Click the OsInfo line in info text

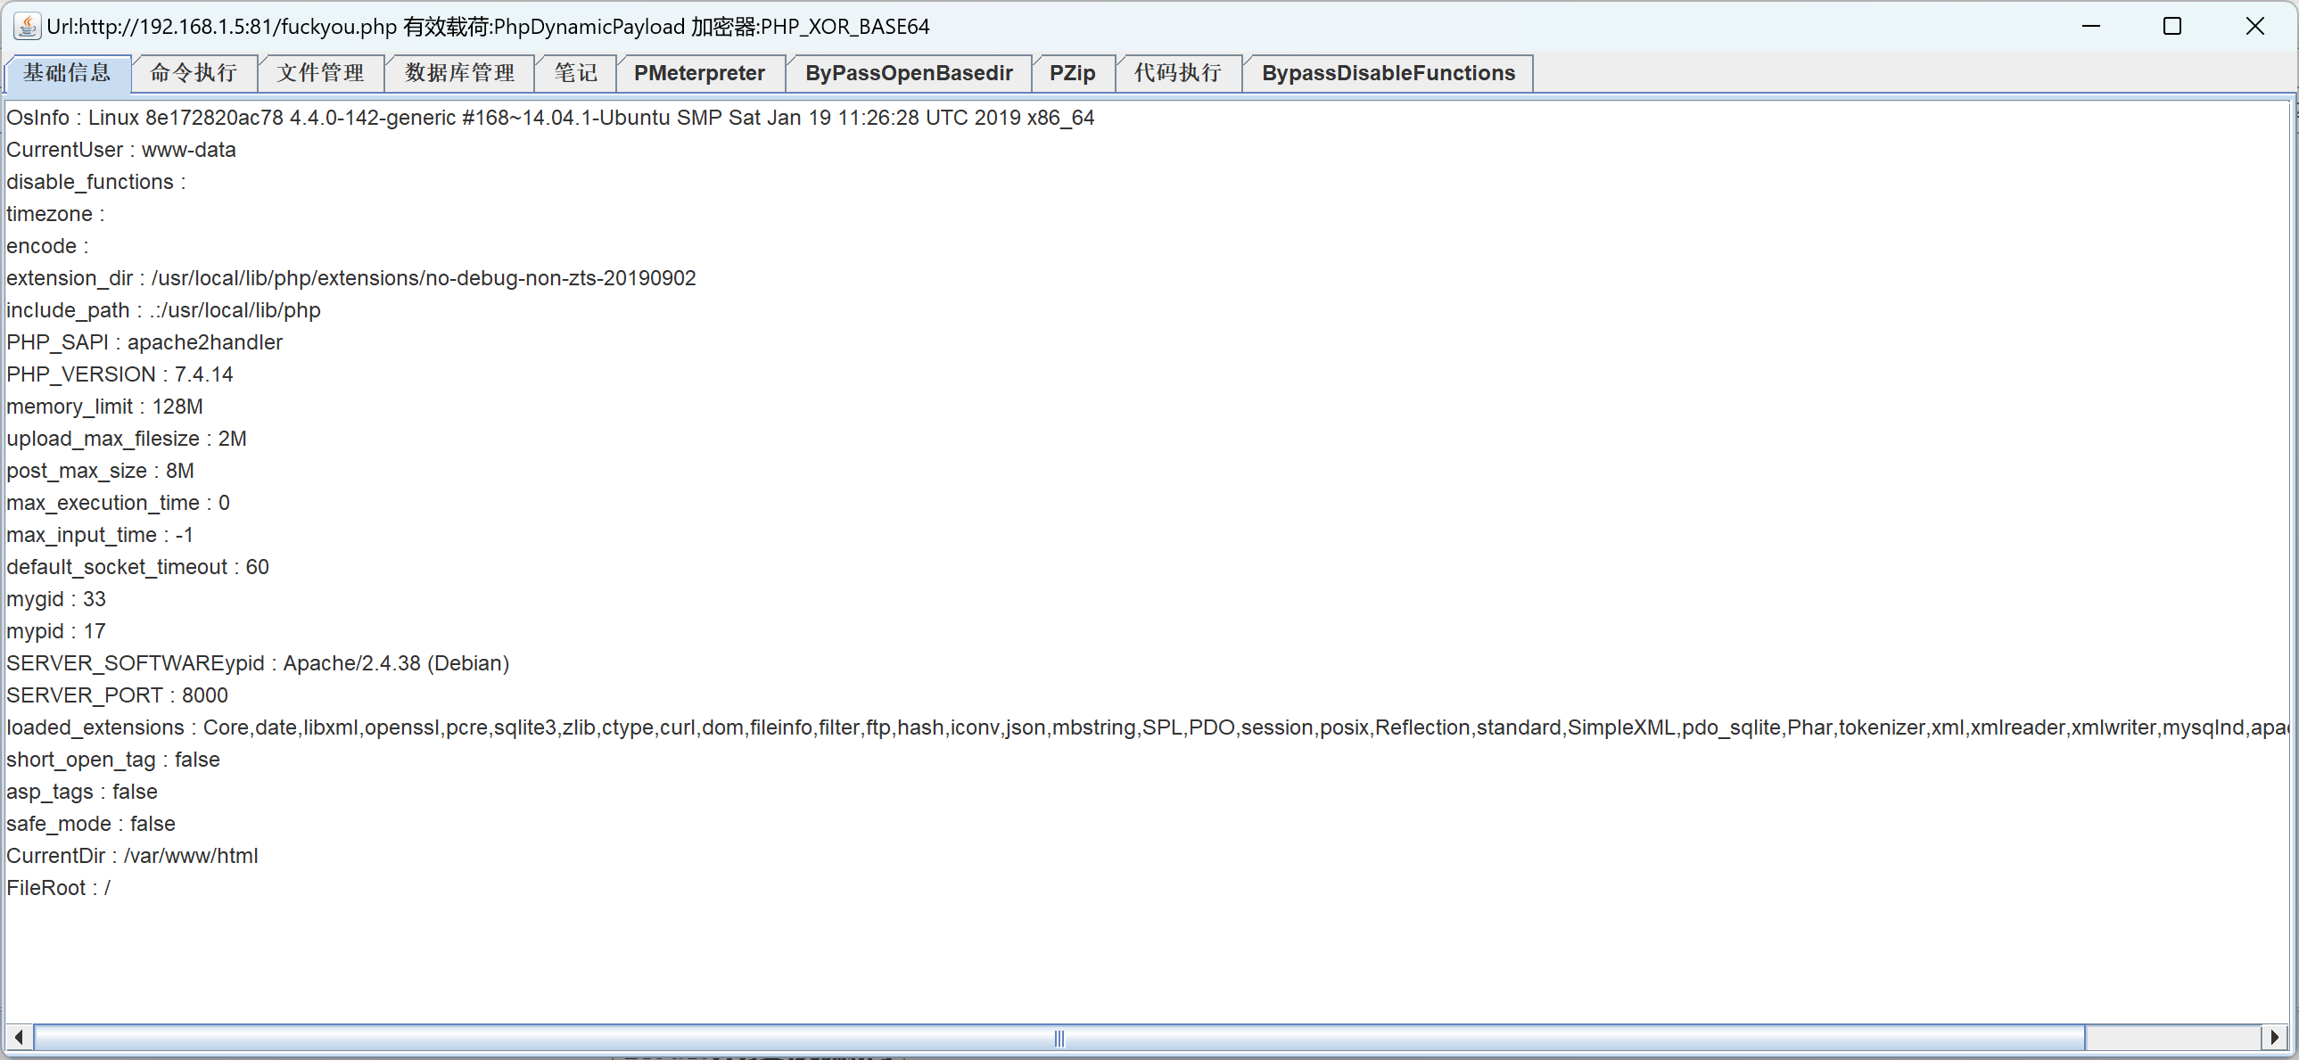click(x=549, y=118)
